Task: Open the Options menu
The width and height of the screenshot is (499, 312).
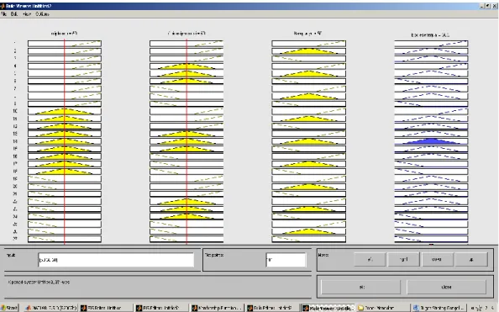Action: (x=42, y=14)
